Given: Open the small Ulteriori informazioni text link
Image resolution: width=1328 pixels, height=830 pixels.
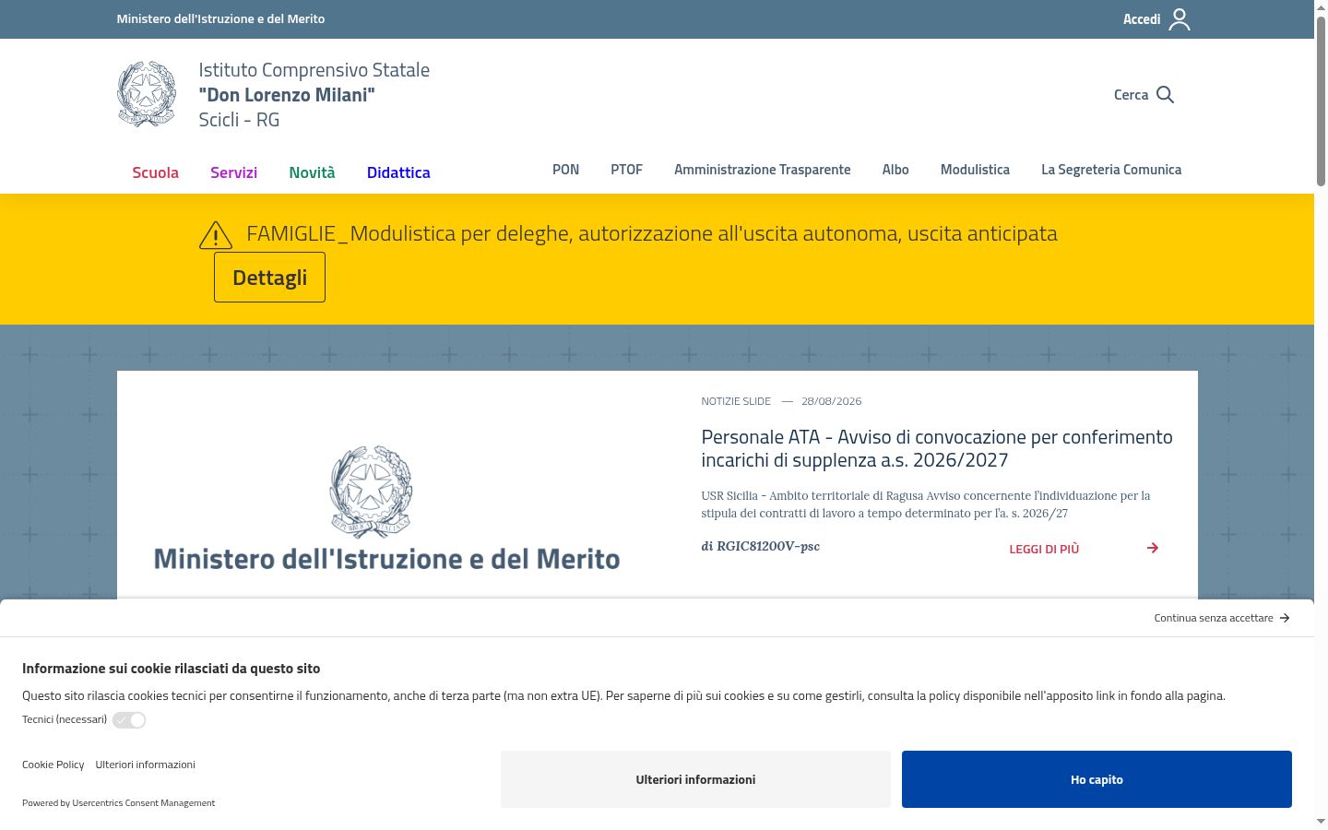Looking at the screenshot, I should coord(145,765).
